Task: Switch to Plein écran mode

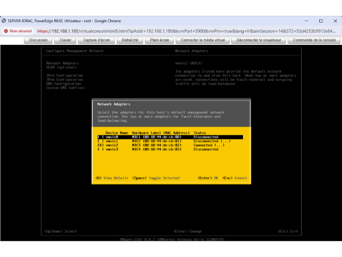Action: [x=159, y=40]
